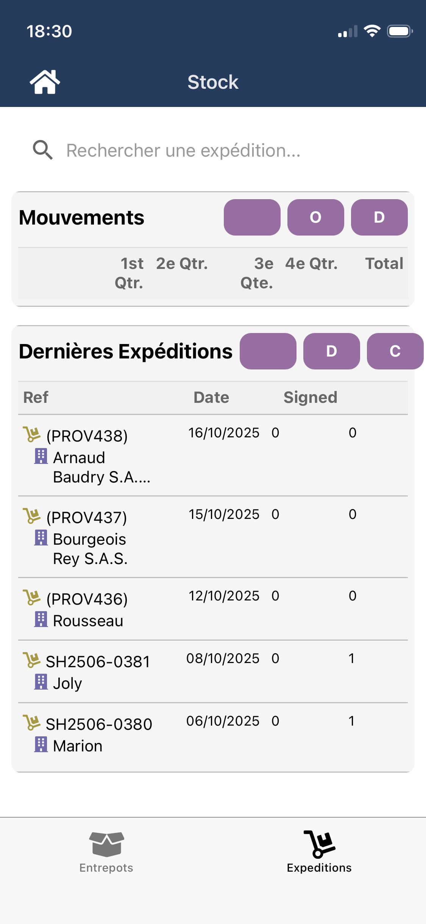This screenshot has width=426, height=924.
Task: Tap the building icon next to Marion
Action: [41, 745]
